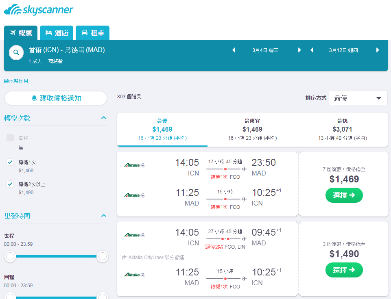
Task: Click the disabled 直飛 checkbox
Action: coord(10,138)
